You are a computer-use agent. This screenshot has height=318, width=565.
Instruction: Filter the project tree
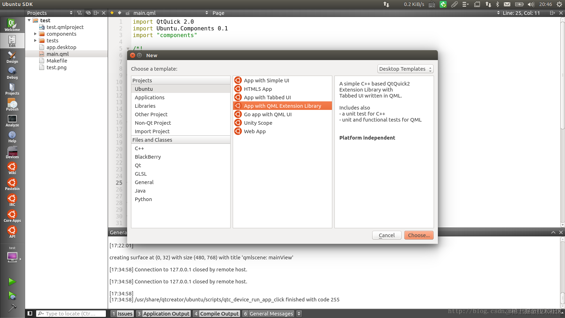pos(79,13)
